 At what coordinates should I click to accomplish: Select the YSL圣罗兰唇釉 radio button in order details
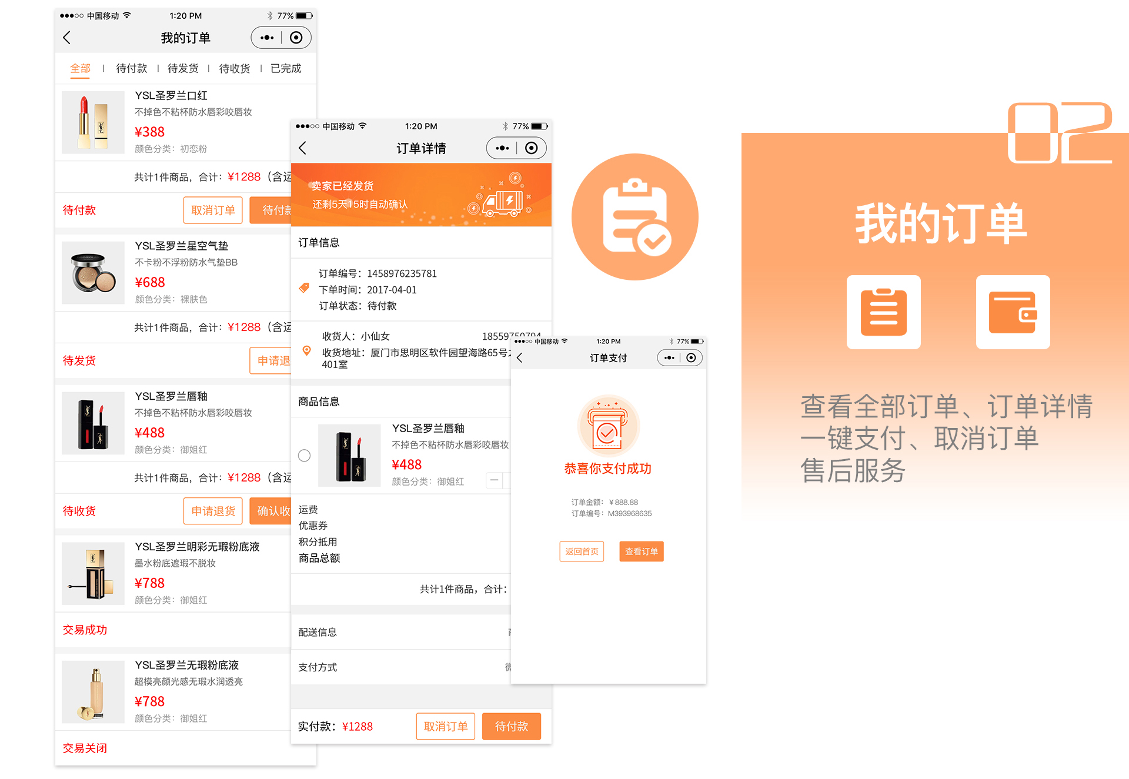(x=304, y=456)
